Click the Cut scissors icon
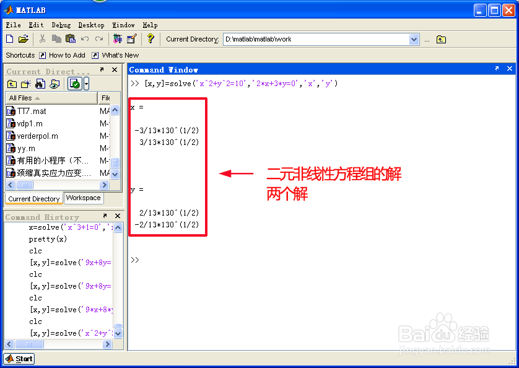Image resolution: width=519 pixels, height=368 pixels. (42, 39)
